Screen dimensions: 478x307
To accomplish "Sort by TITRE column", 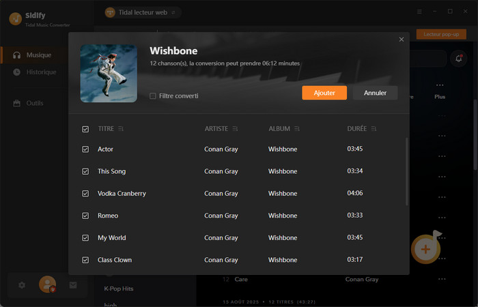I will pos(121,129).
